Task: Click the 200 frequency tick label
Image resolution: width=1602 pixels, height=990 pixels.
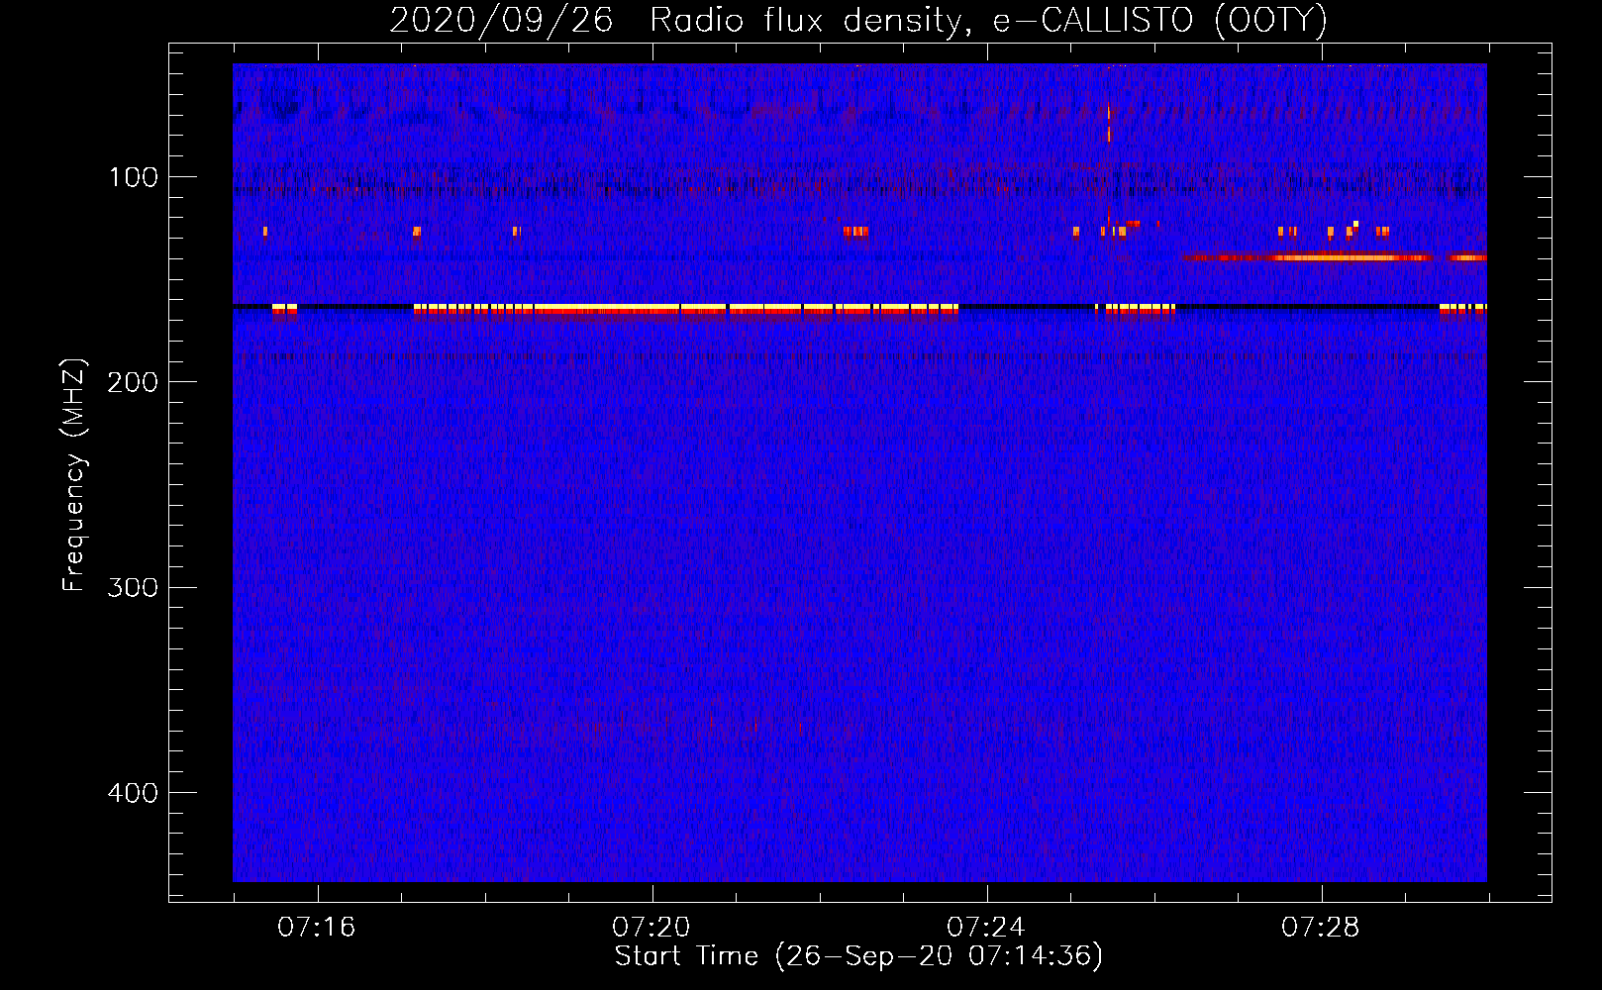Action: pos(134,382)
